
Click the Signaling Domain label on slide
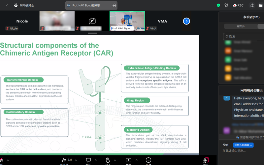coord(138,130)
